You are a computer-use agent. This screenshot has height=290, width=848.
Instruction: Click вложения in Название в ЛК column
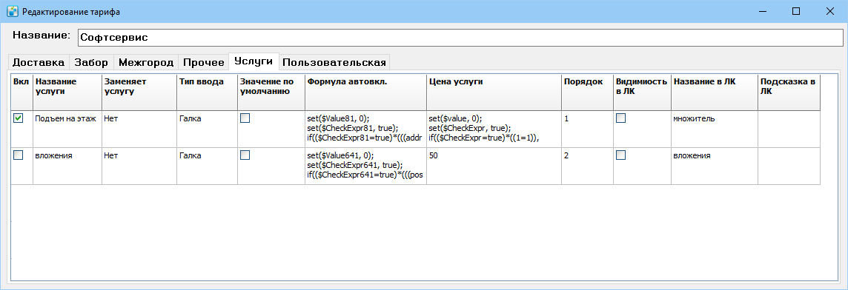pos(715,166)
